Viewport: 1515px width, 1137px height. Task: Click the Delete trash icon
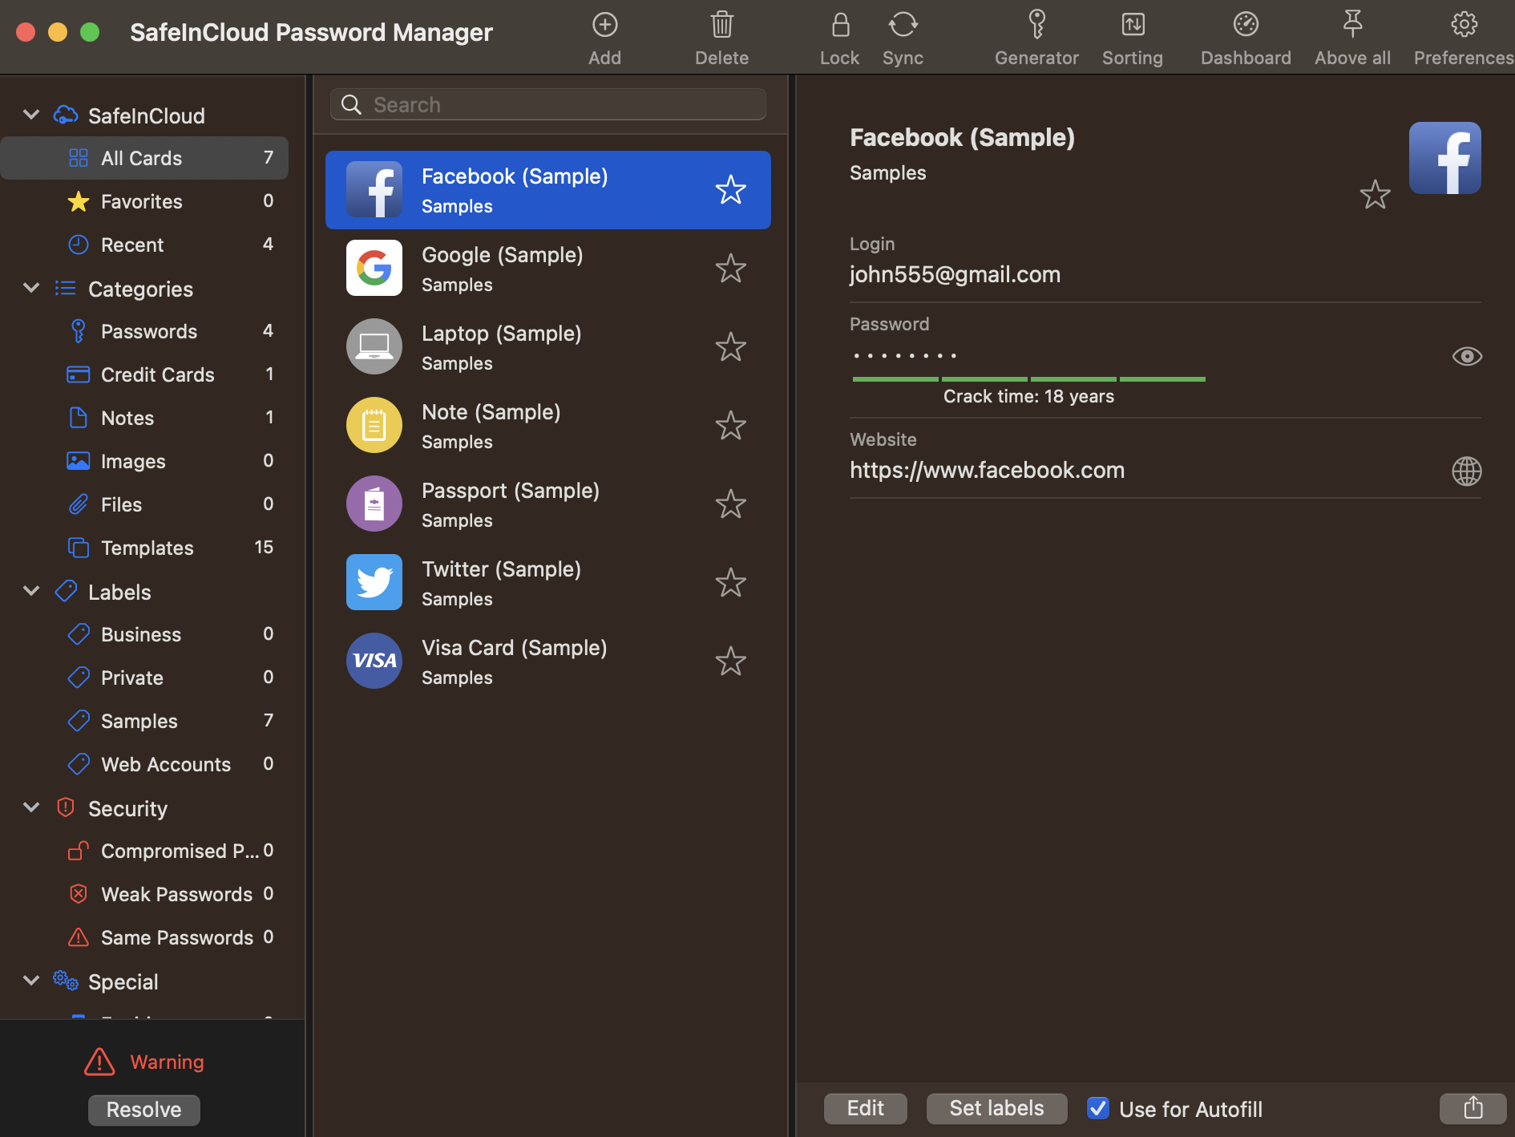click(x=721, y=25)
